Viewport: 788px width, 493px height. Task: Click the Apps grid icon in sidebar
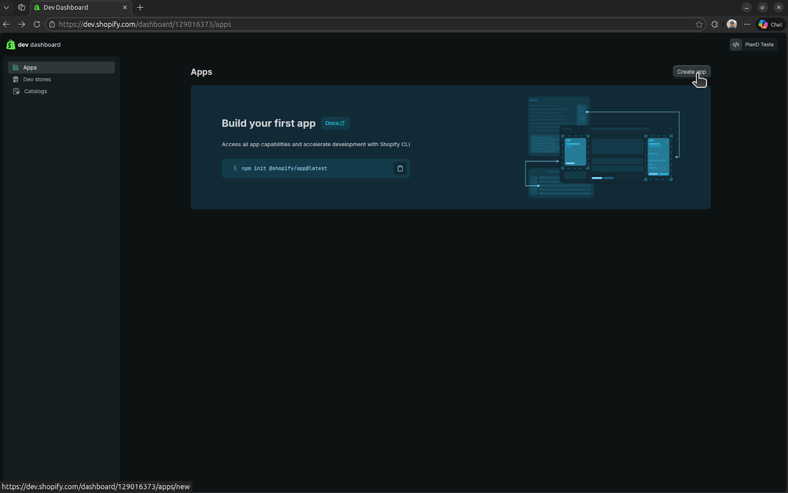click(16, 67)
